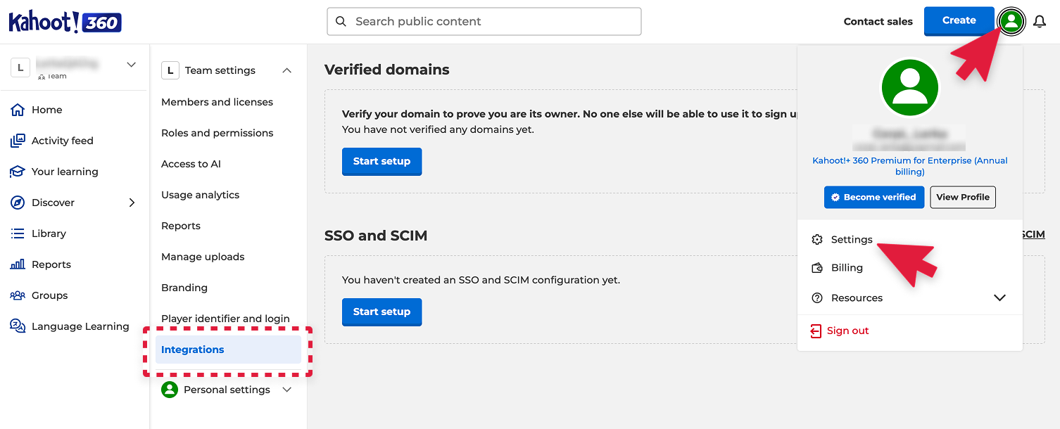Open Your learning
Screen dimensions: 1060x429
65,172
